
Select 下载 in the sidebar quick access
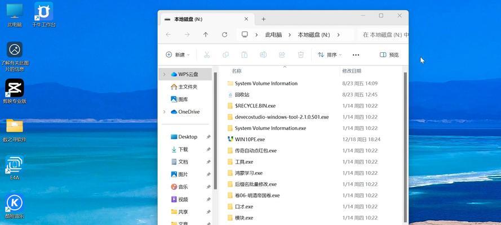[x=183, y=149]
